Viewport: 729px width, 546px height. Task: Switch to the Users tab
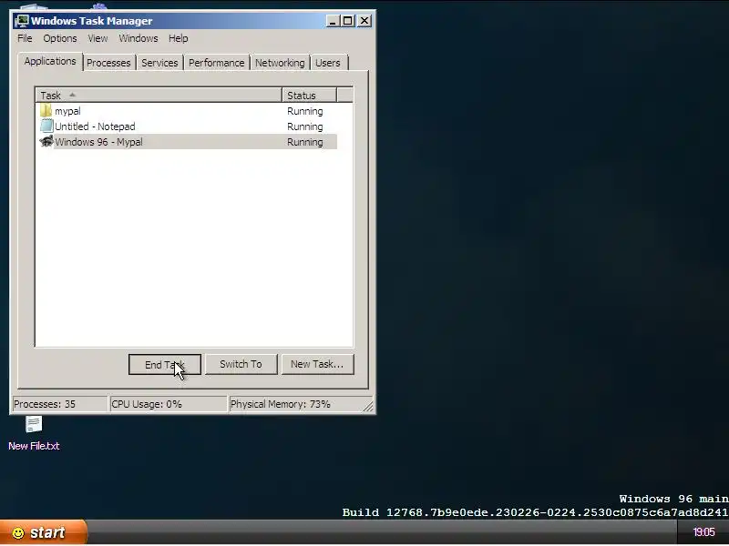tap(328, 63)
